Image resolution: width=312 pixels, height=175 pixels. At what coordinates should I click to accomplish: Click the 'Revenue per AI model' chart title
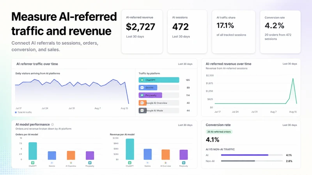click(122, 134)
